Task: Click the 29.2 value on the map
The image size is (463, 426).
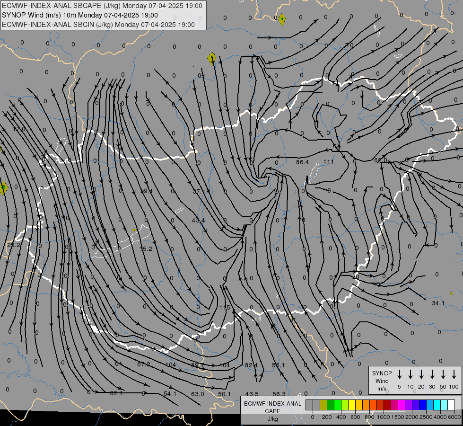Action: click(x=14, y=245)
